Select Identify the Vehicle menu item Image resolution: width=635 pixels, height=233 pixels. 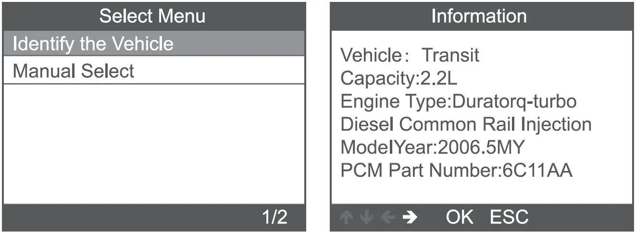[x=154, y=44]
